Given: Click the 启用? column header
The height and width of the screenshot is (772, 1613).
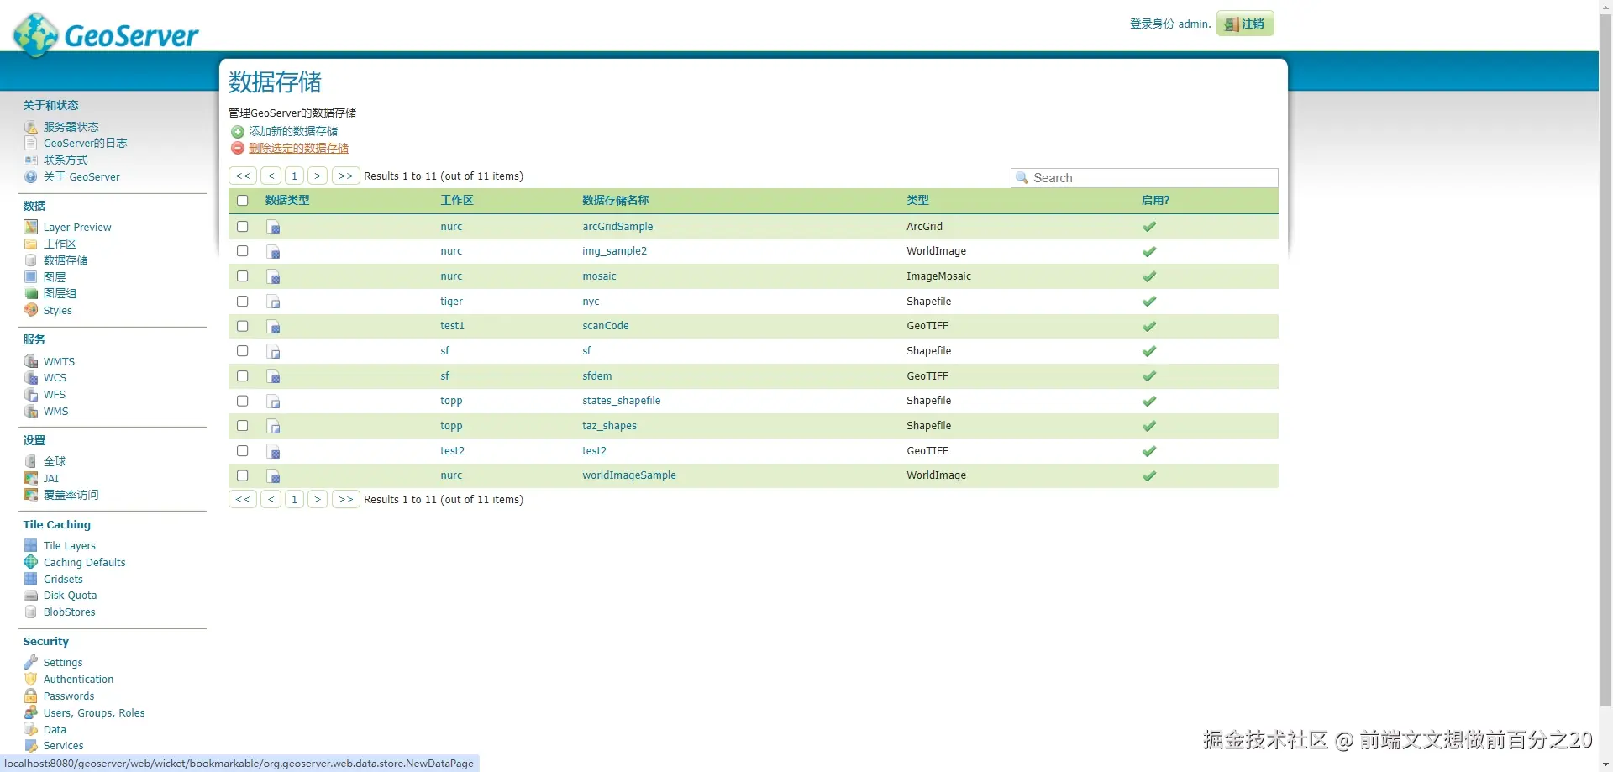Looking at the screenshot, I should click(x=1155, y=201).
